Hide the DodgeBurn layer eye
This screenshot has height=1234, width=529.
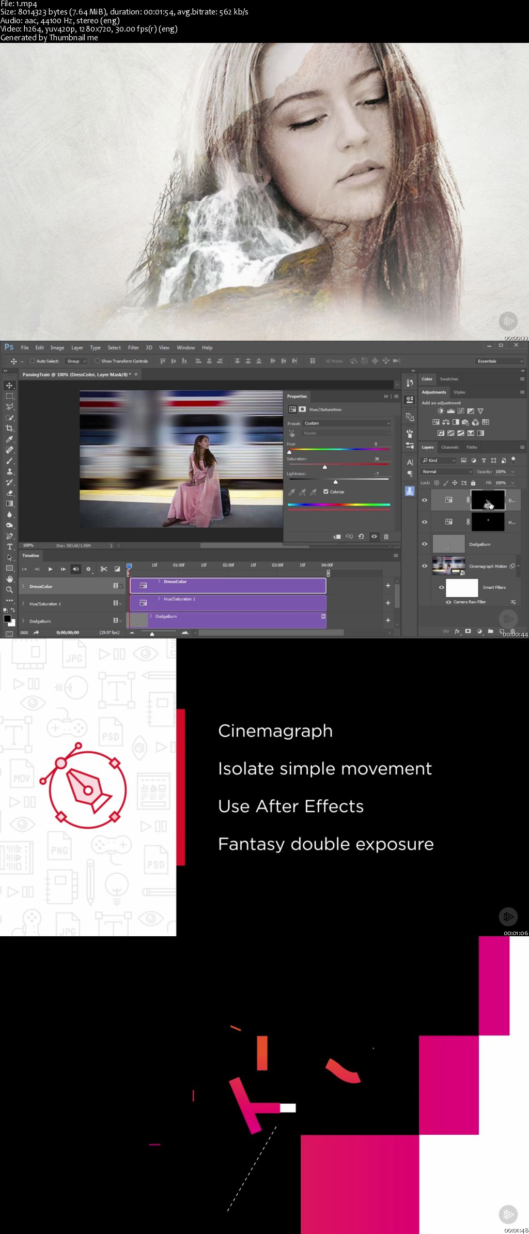coord(425,544)
